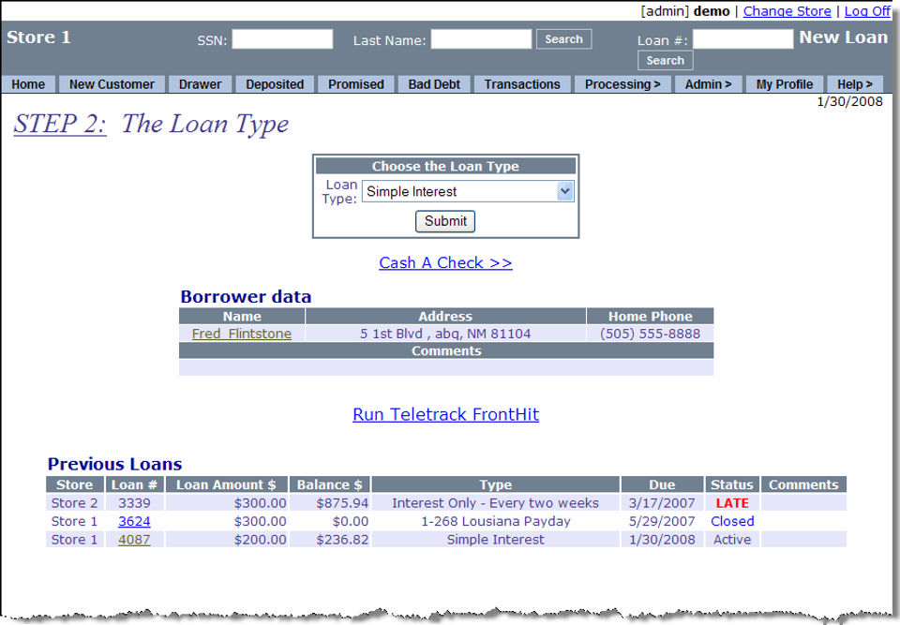Image resolution: width=900 pixels, height=625 pixels.
Task: Click the address '5 1st Blvd , abq, NM 81104'
Action: [x=445, y=334]
